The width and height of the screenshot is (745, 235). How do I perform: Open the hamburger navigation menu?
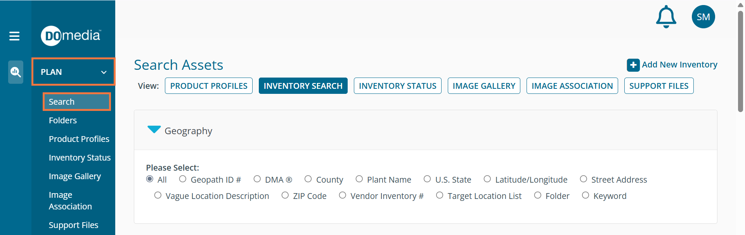(x=14, y=36)
